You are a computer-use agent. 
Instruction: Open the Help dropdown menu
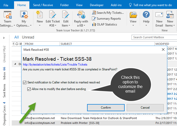(x=146, y=22)
